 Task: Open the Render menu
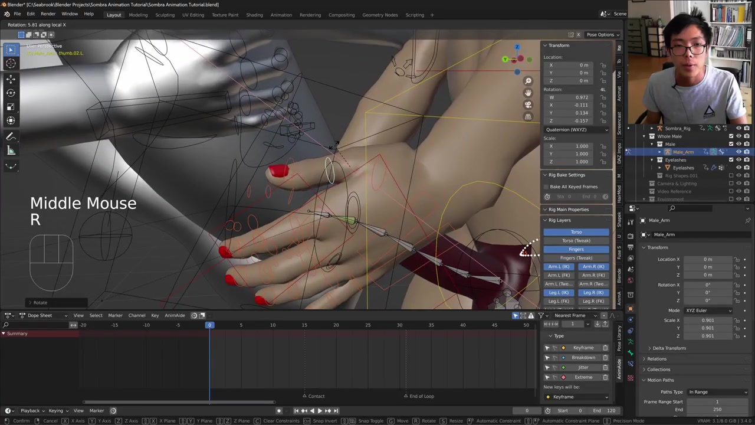48,14
